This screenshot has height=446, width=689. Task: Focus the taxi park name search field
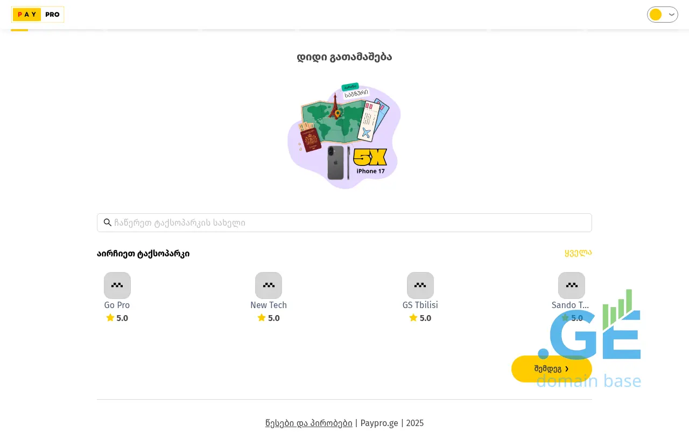pyautogui.click(x=350, y=222)
